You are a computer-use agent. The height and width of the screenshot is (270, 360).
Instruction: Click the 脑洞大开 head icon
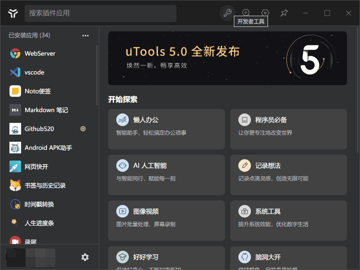coord(245,257)
